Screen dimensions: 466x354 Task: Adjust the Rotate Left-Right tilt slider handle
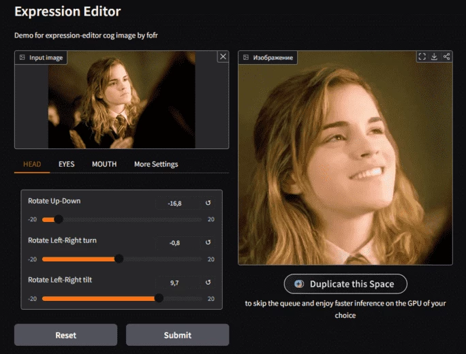159,298
